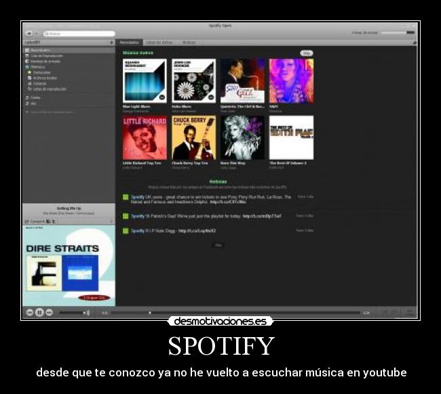Select the Novedades tab
Viewport: 441px width, 394px height.
coord(130,43)
